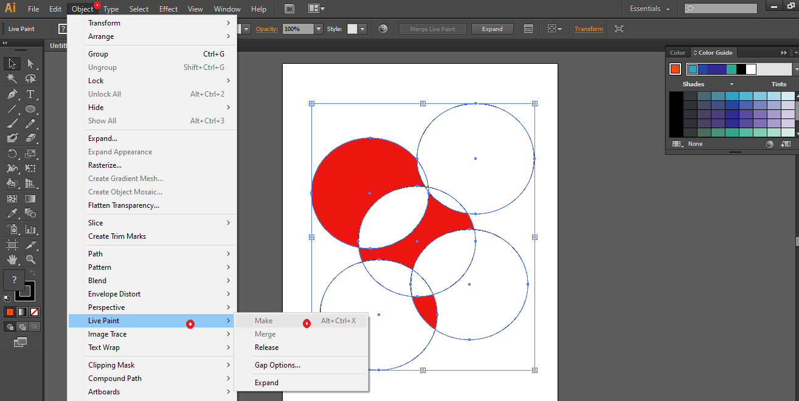This screenshot has width=799, height=401.
Task: Choose the Type tool
Action: [30, 94]
